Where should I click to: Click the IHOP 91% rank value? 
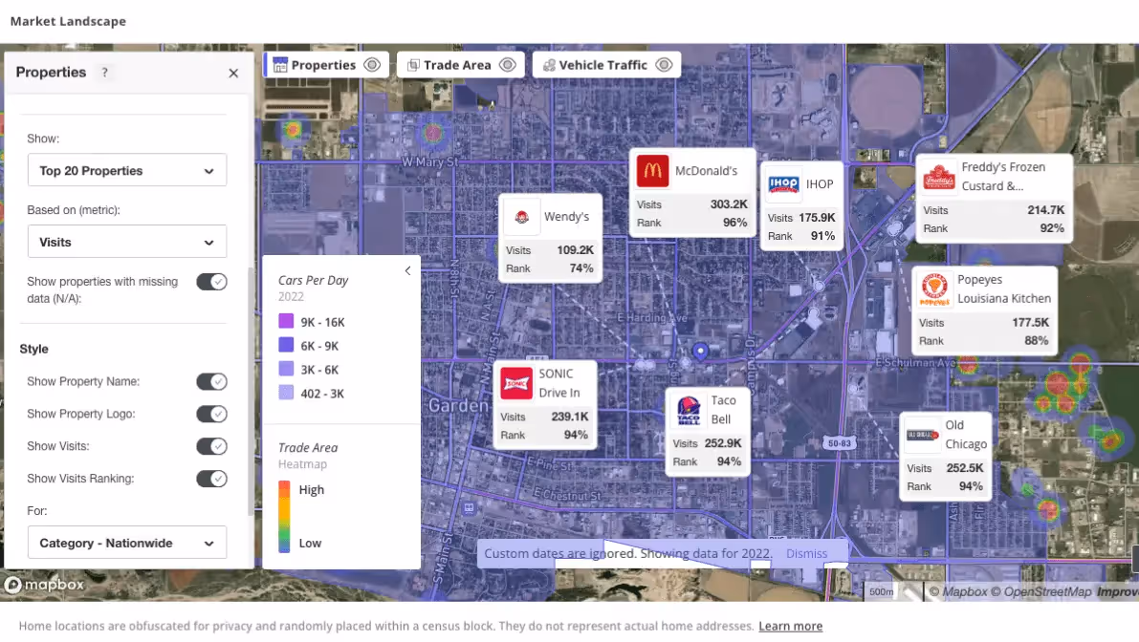point(823,237)
